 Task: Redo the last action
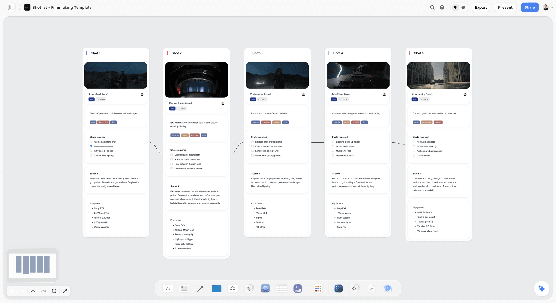pyautogui.click(x=43, y=291)
